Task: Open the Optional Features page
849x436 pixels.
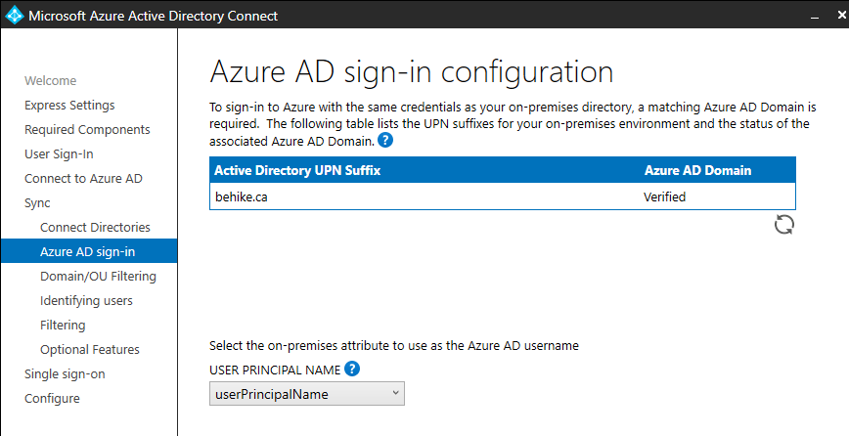Action: (x=89, y=350)
